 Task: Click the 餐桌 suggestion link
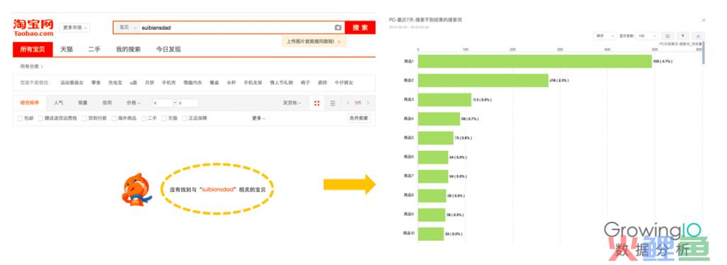pos(214,83)
